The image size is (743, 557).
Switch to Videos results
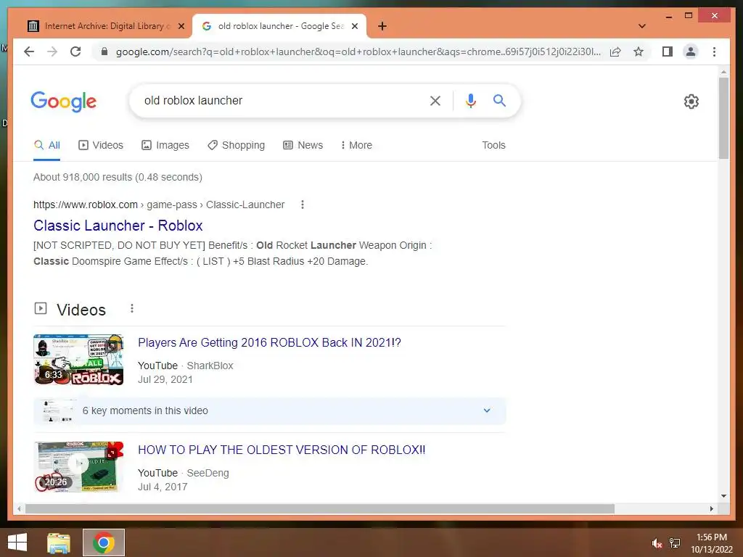tap(101, 145)
